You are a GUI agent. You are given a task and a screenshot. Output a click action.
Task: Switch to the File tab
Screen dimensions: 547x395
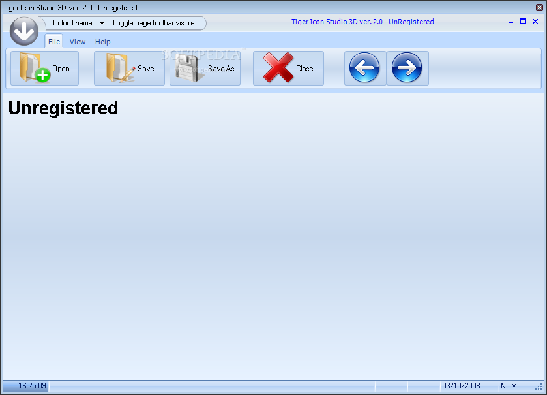point(54,42)
